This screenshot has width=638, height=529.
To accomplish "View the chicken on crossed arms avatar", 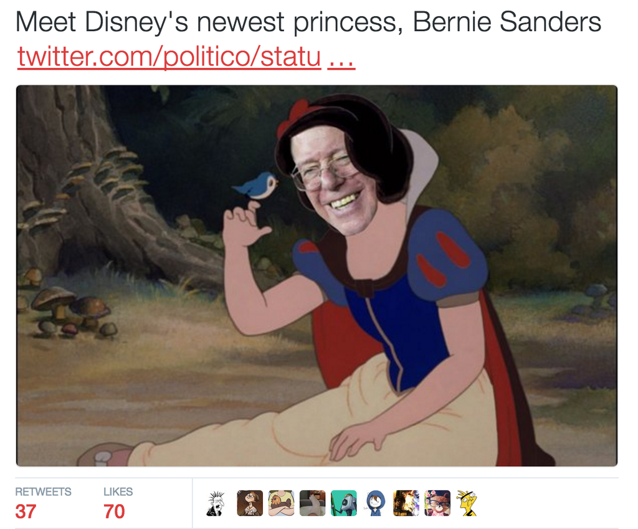I will coord(281,503).
